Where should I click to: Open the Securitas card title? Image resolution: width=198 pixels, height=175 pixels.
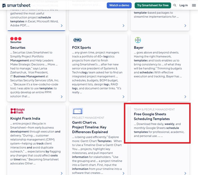click(x=18, y=48)
